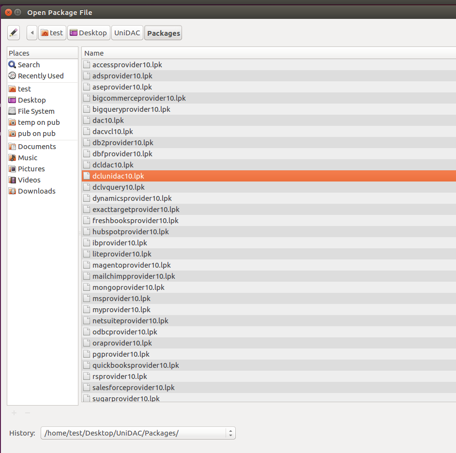456x453 pixels.
Task: Select dcldac10.lpk file
Action: pyautogui.click(x=269, y=165)
